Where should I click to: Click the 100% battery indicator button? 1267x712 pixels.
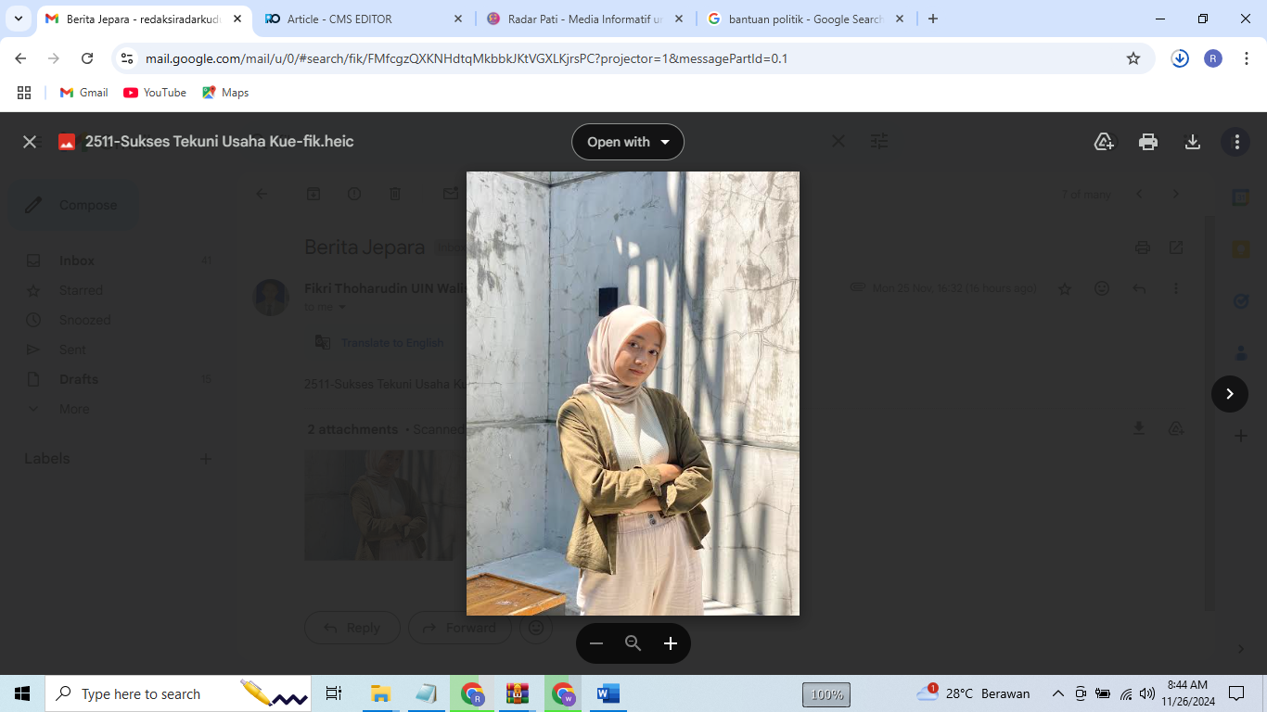[826, 694]
